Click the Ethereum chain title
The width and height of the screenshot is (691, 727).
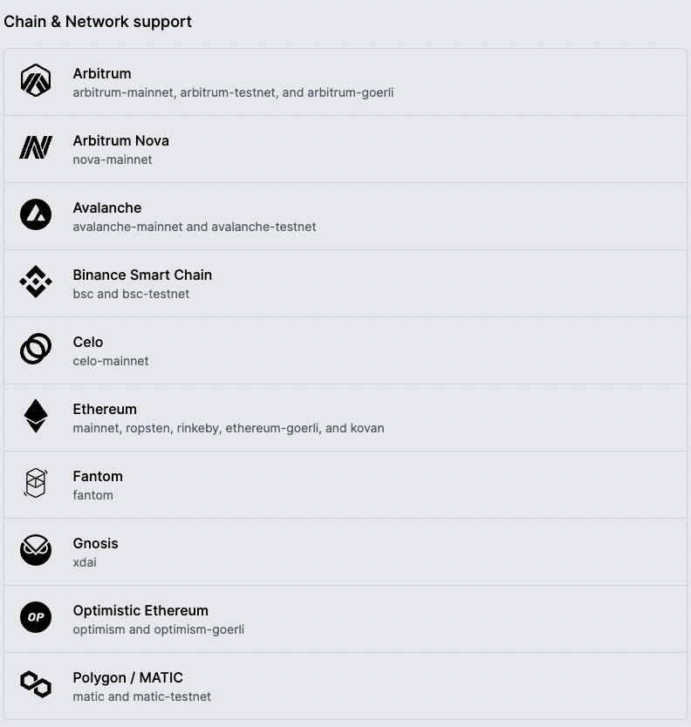point(105,409)
